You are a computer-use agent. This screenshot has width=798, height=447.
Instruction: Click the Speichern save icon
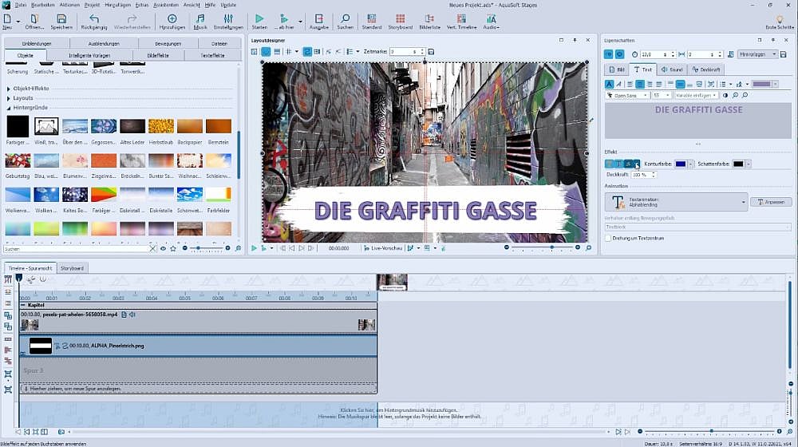coord(61,19)
